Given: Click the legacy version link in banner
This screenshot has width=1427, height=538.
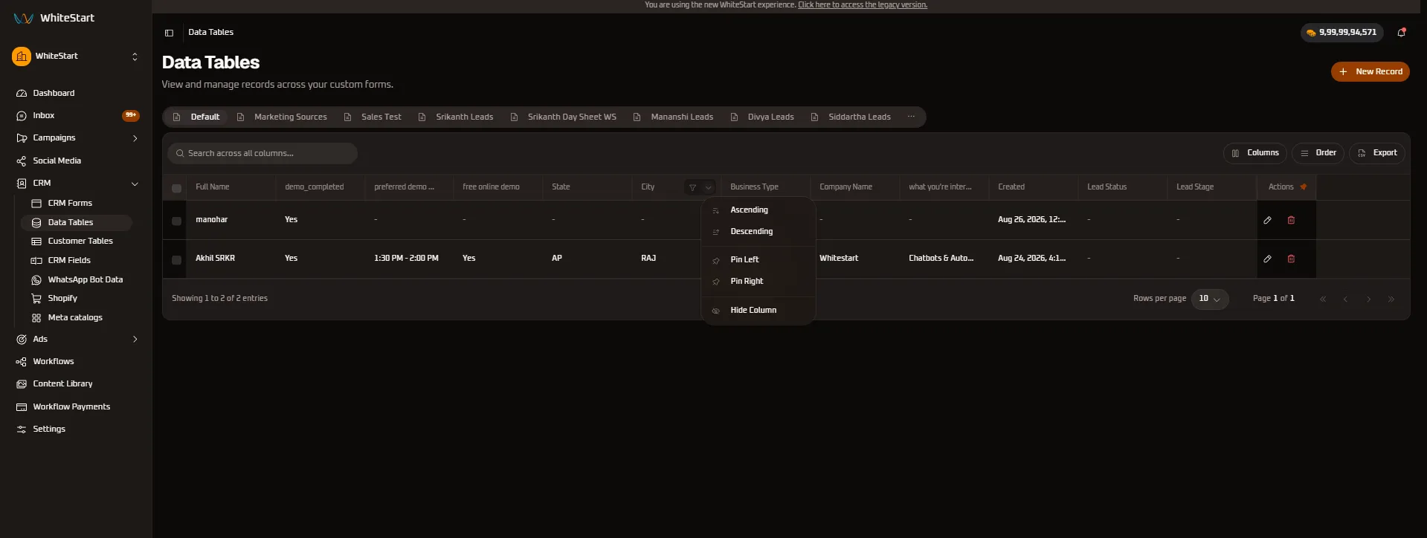Looking at the screenshot, I should [863, 5].
